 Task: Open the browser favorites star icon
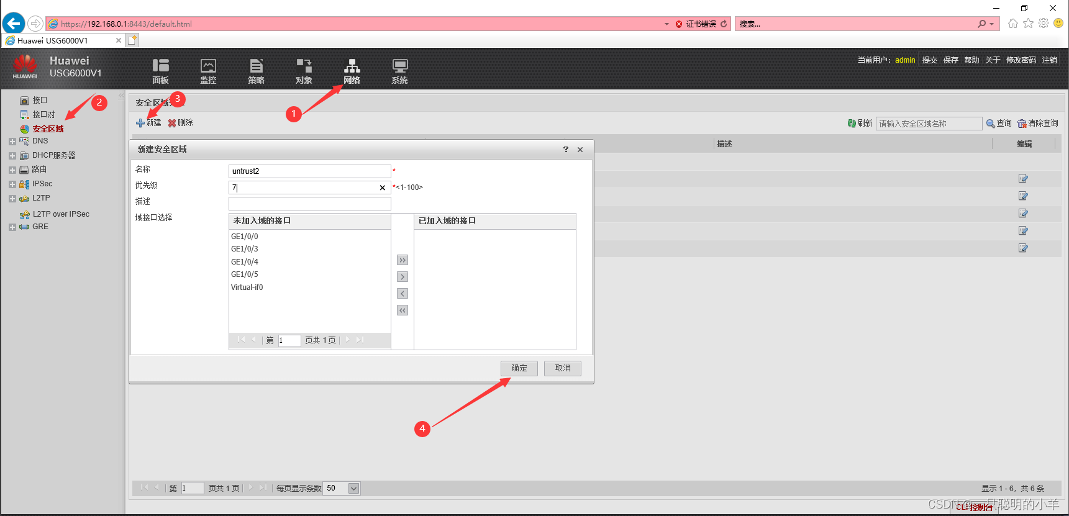pyautogui.click(x=1028, y=24)
